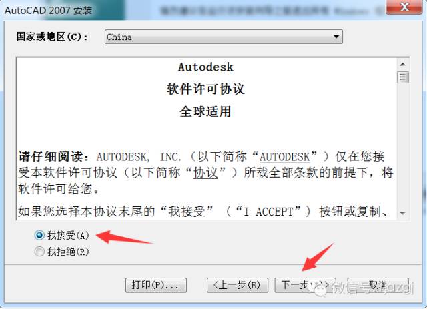Click the 下一步 next button

(x=305, y=285)
